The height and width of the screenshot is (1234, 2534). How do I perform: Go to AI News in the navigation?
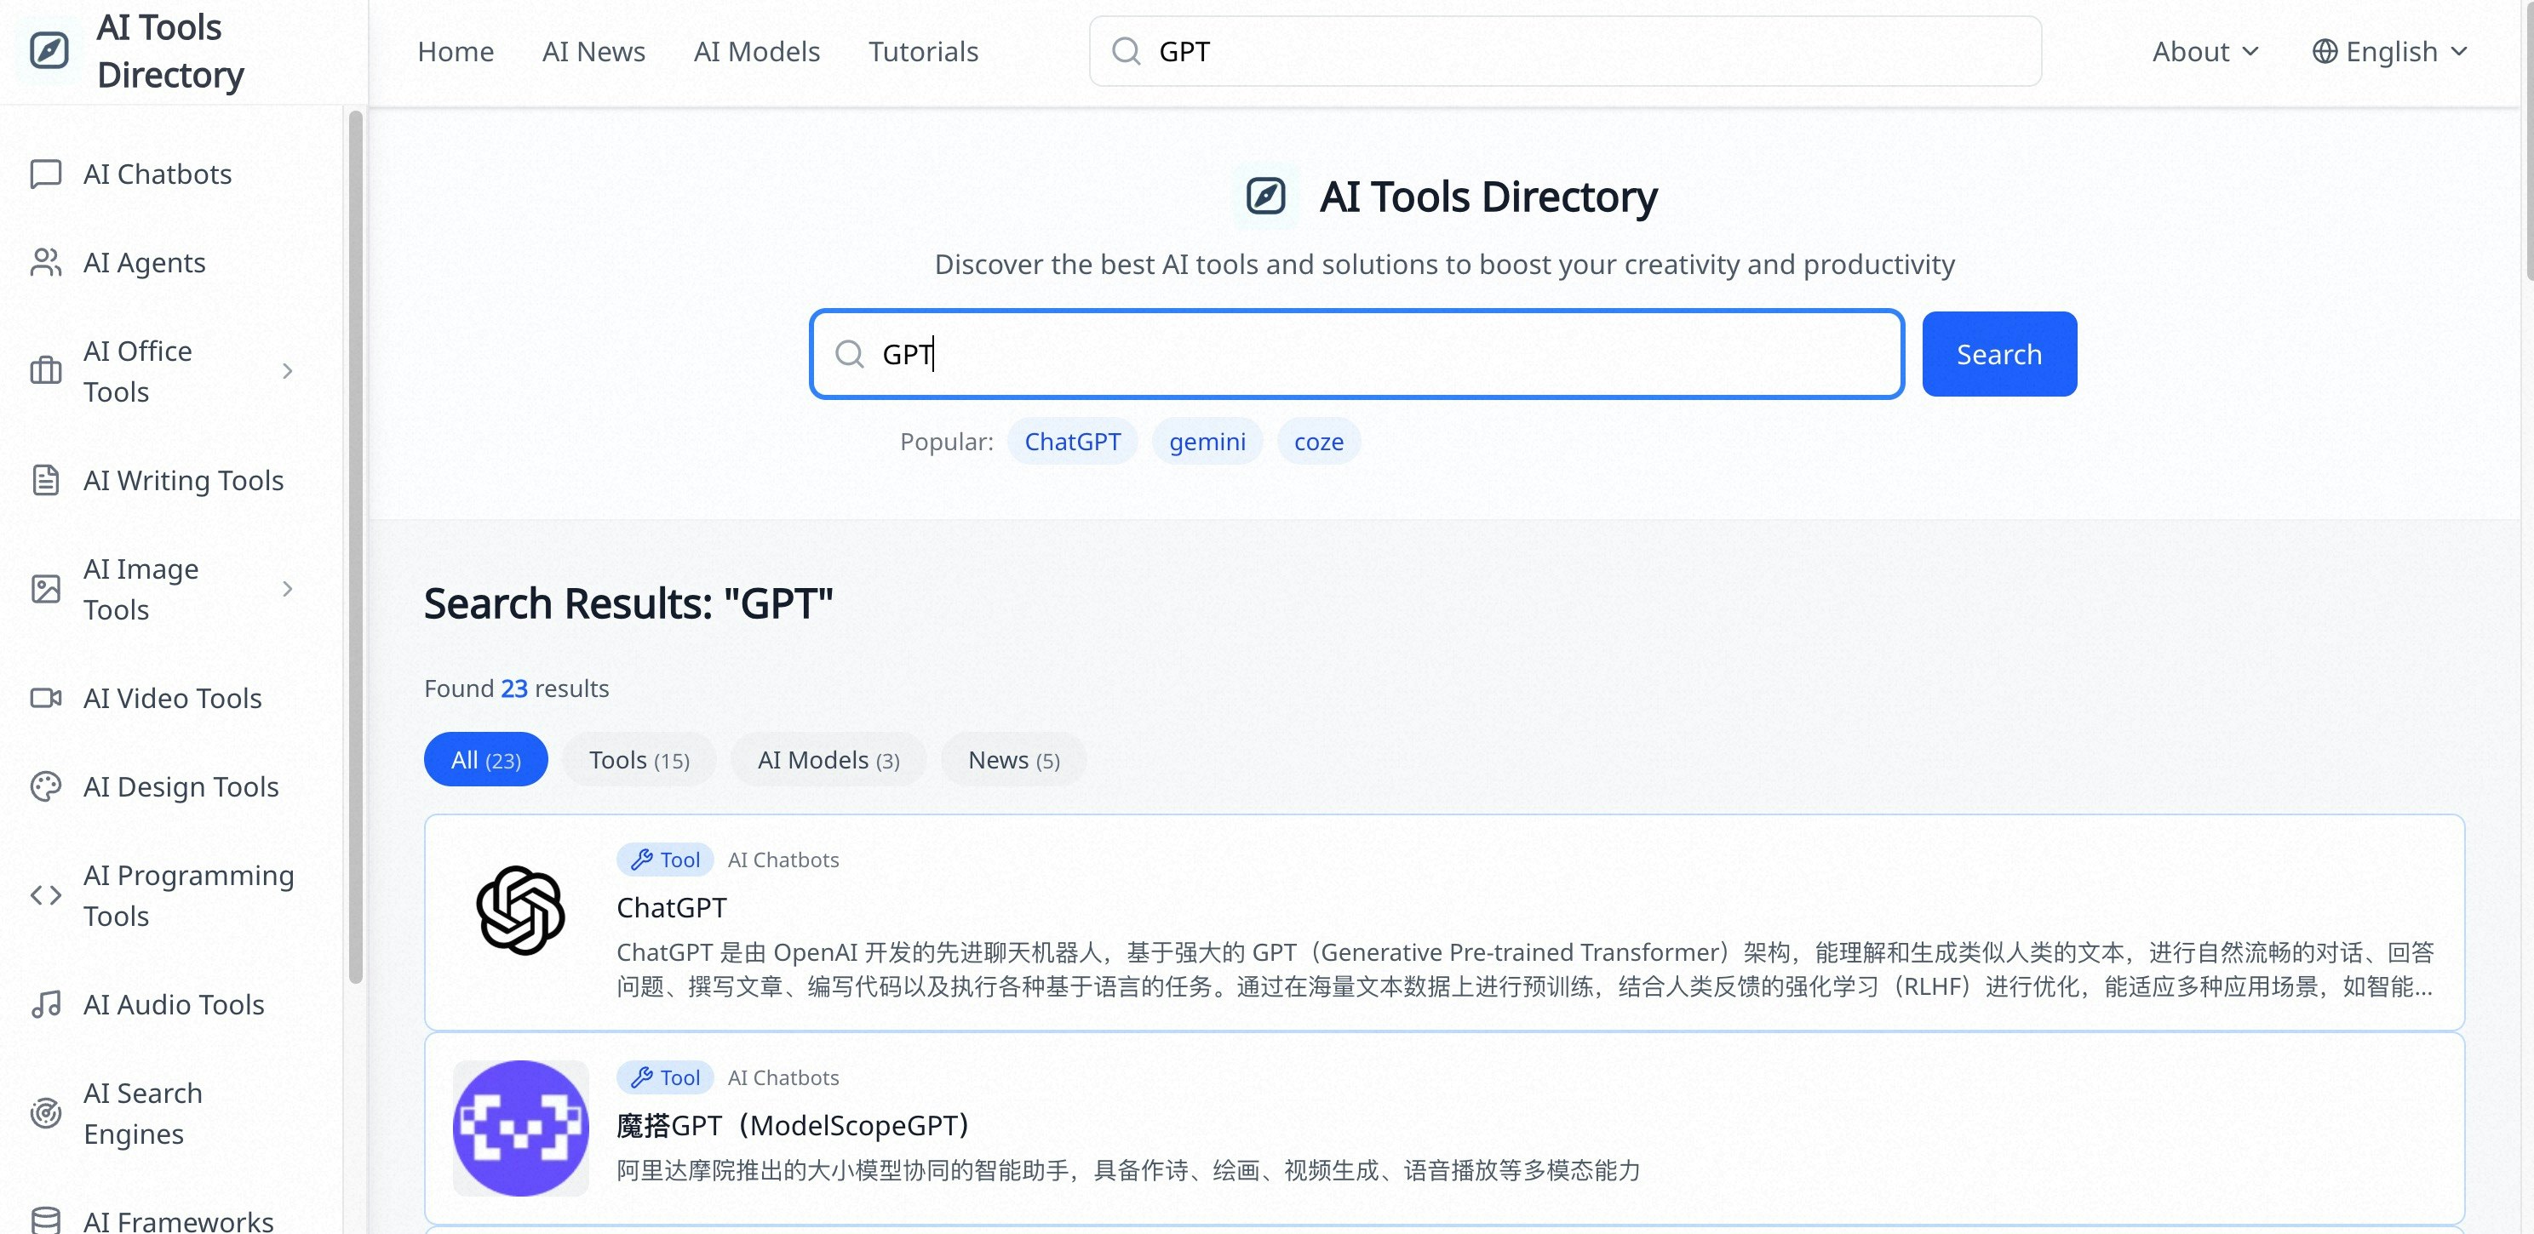pyautogui.click(x=593, y=51)
